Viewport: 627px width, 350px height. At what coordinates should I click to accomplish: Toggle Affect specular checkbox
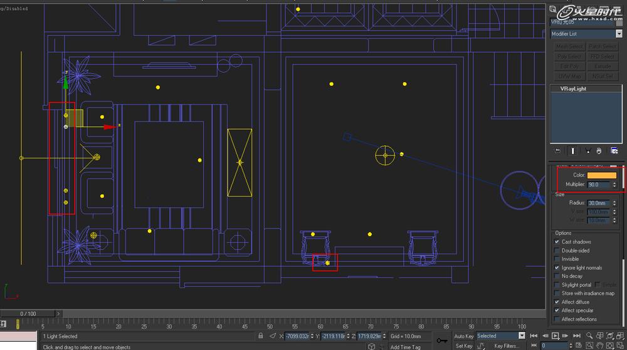tap(557, 311)
